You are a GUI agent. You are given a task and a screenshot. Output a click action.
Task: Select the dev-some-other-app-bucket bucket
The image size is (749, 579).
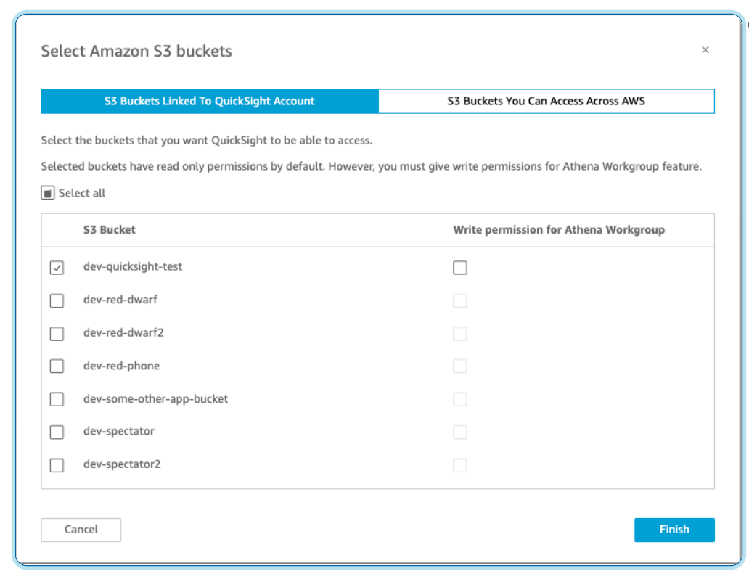(x=57, y=399)
